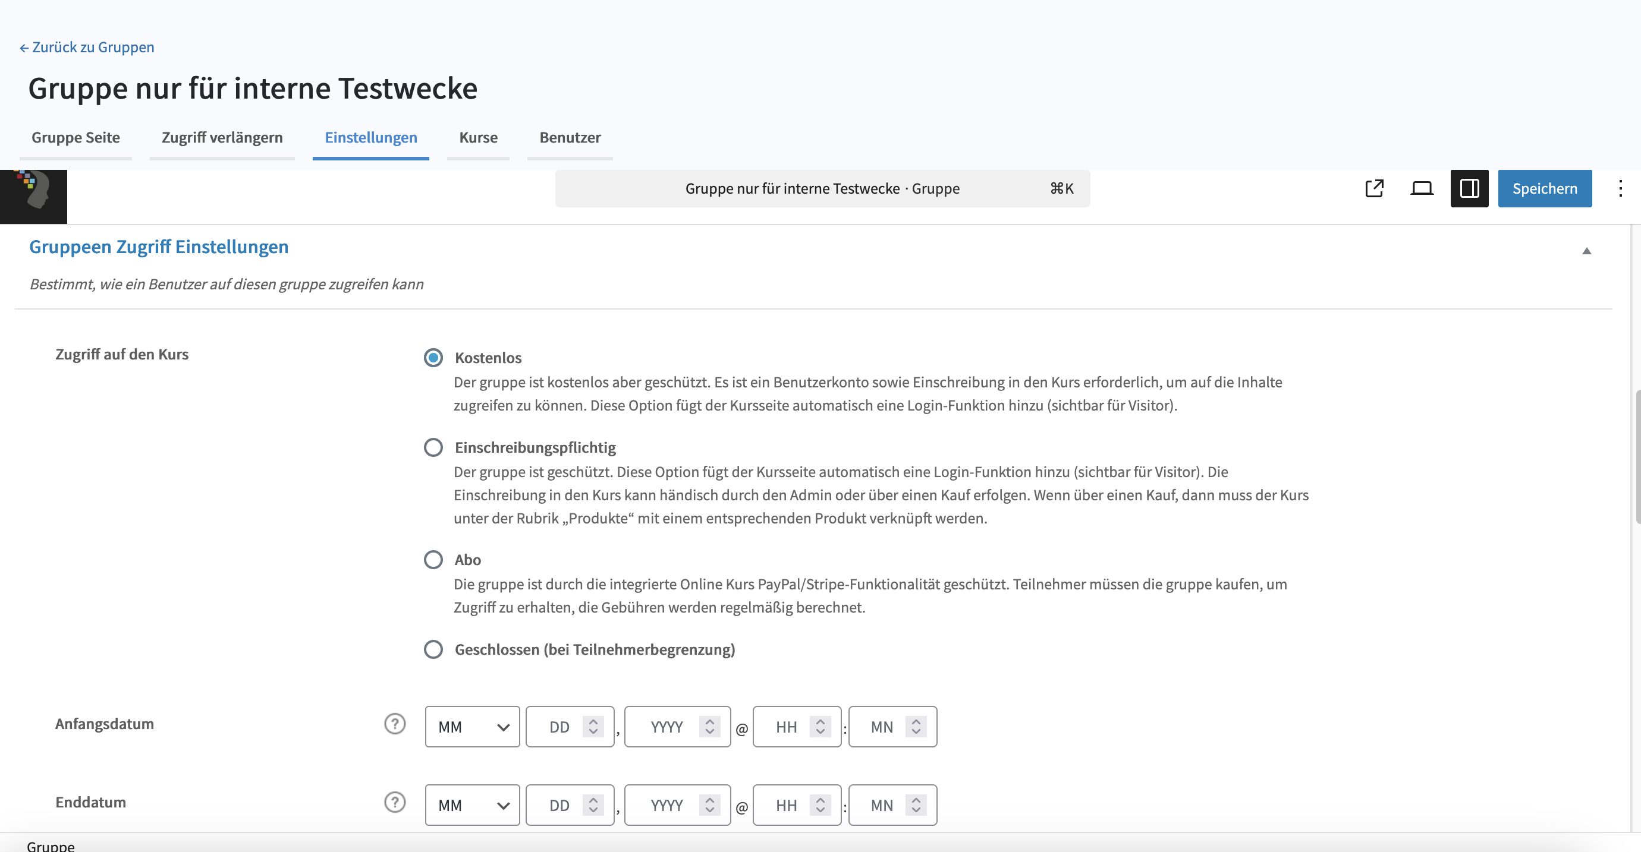Open the Benutzer tab
This screenshot has width=1641, height=852.
click(570, 137)
